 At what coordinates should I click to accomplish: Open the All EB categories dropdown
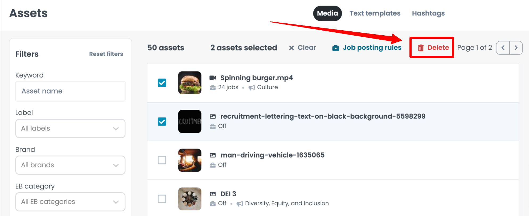70,202
